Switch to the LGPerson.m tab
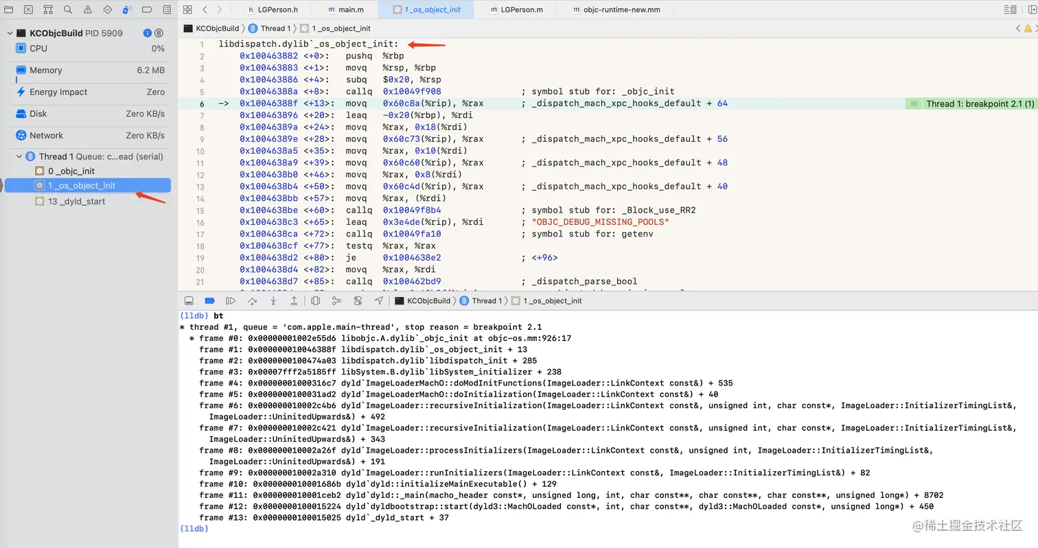The width and height of the screenshot is (1038, 548). pos(517,10)
